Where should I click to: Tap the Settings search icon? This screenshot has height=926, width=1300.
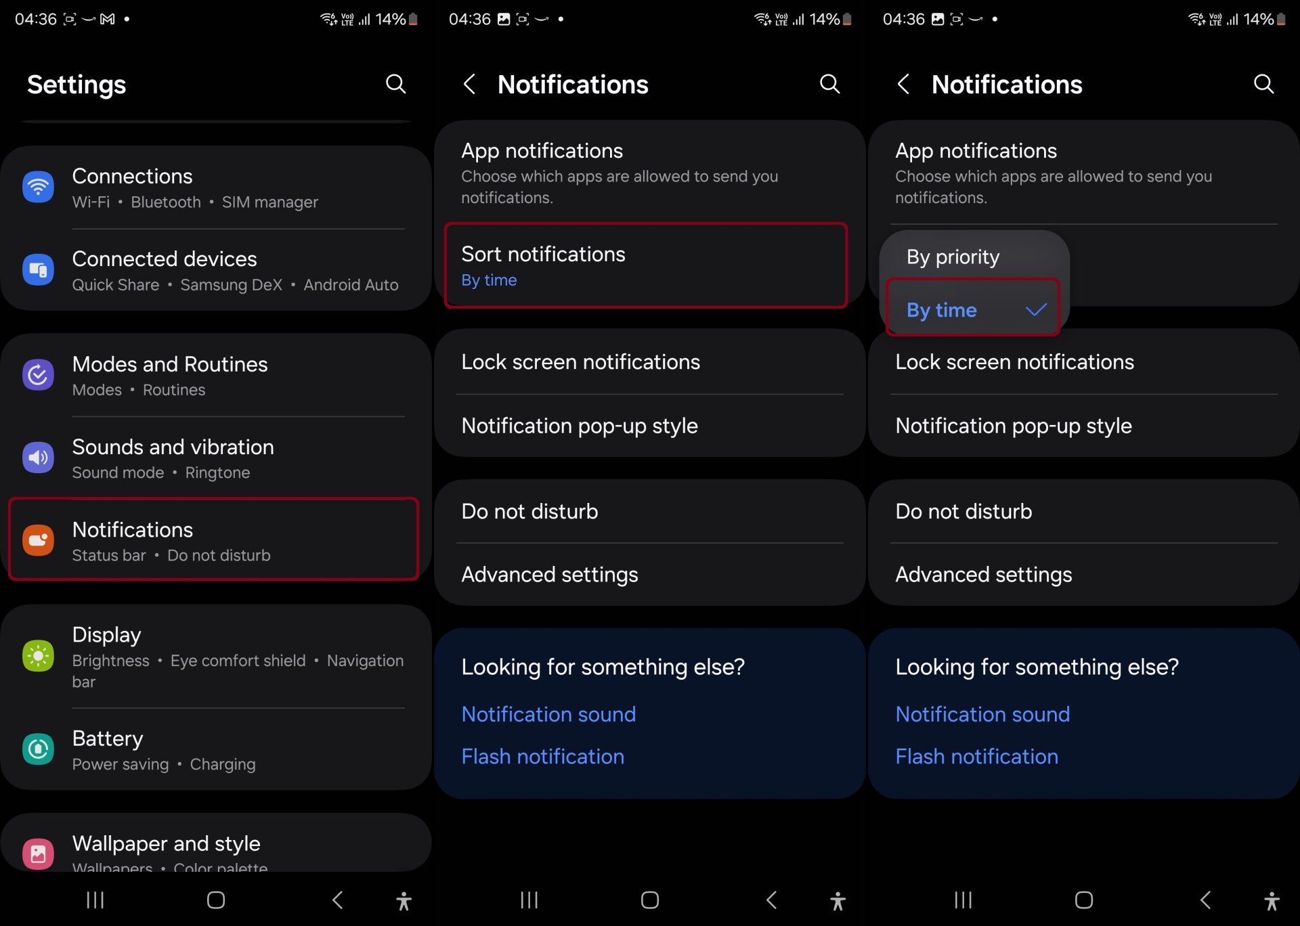tap(398, 84)
